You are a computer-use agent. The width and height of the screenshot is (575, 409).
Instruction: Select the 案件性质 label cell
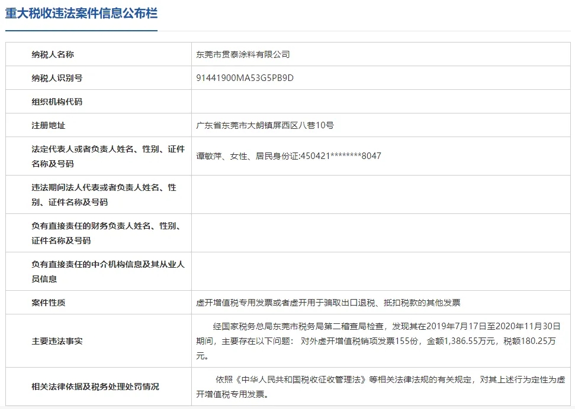pos(48,303)
